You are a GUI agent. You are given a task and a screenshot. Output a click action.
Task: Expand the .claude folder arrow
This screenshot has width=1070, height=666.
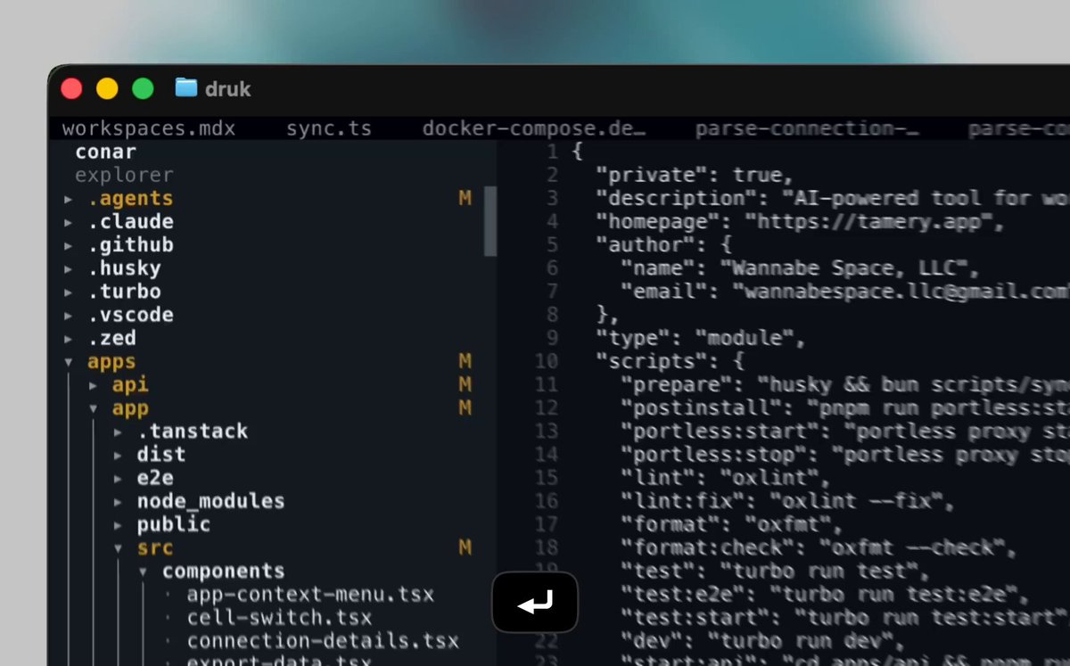(69, 222)
